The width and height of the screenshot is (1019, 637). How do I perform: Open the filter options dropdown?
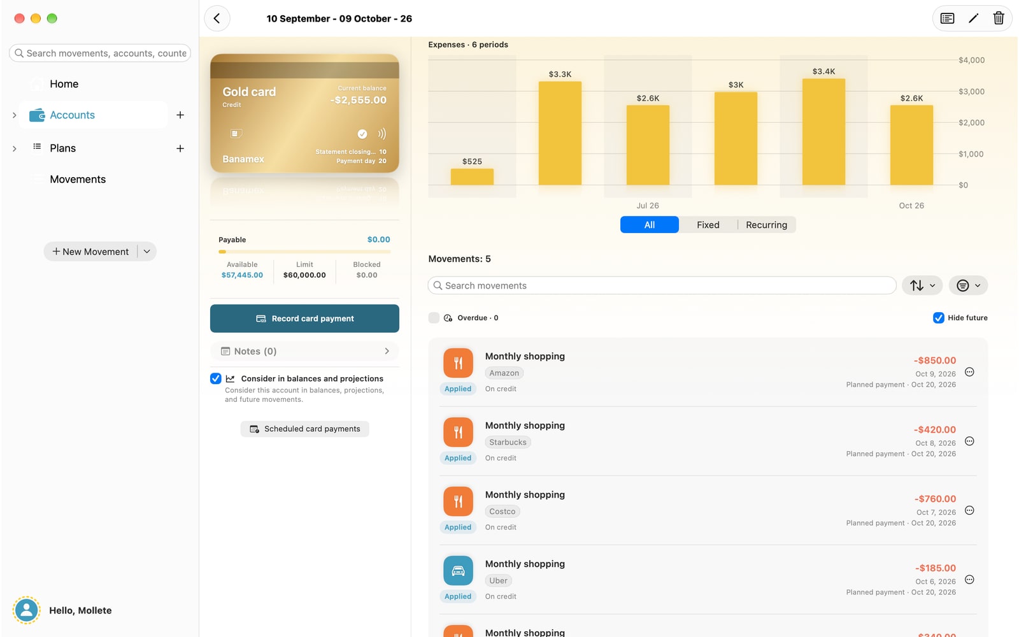[968, 285]
